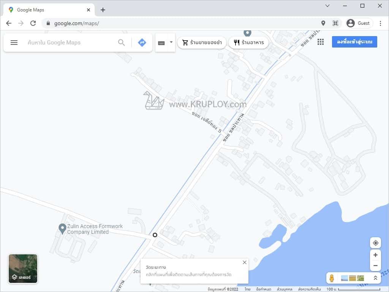Image resolution: width=389 pixels, height=292 pixels.
Task: Click the search magnifier icon
Action: tap(122, 43)
